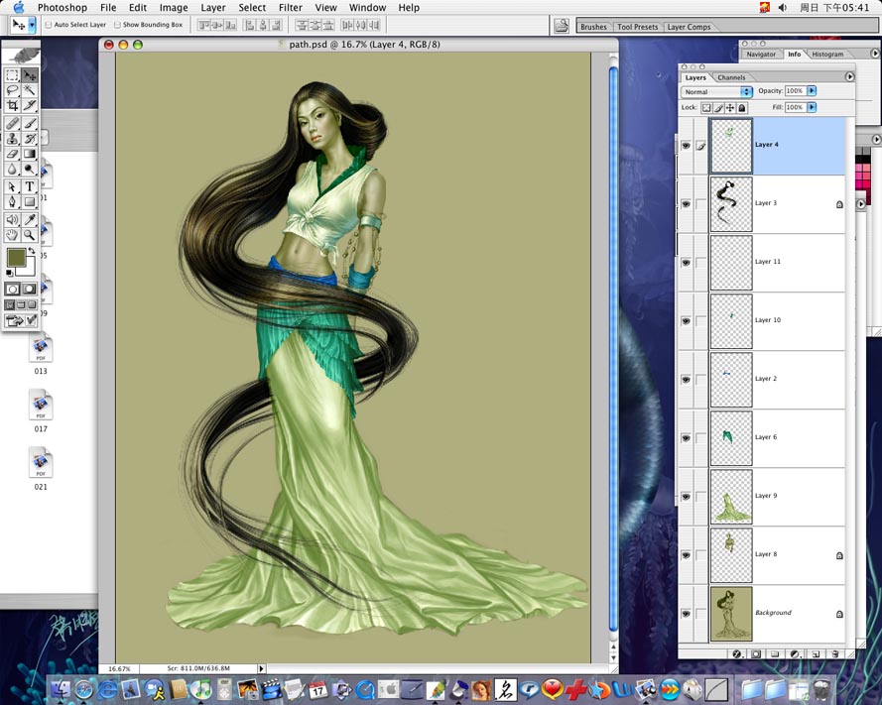Viewport: 882px width, 705px height.
Task: Add a layer style via the f icon
Action: [736, 653]
